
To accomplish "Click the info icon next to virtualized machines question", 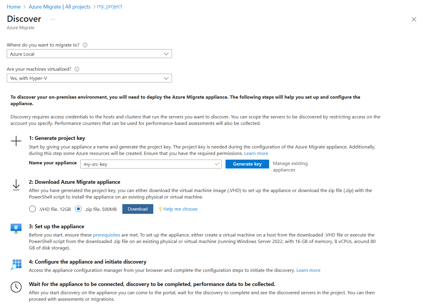I will point(77,69).
